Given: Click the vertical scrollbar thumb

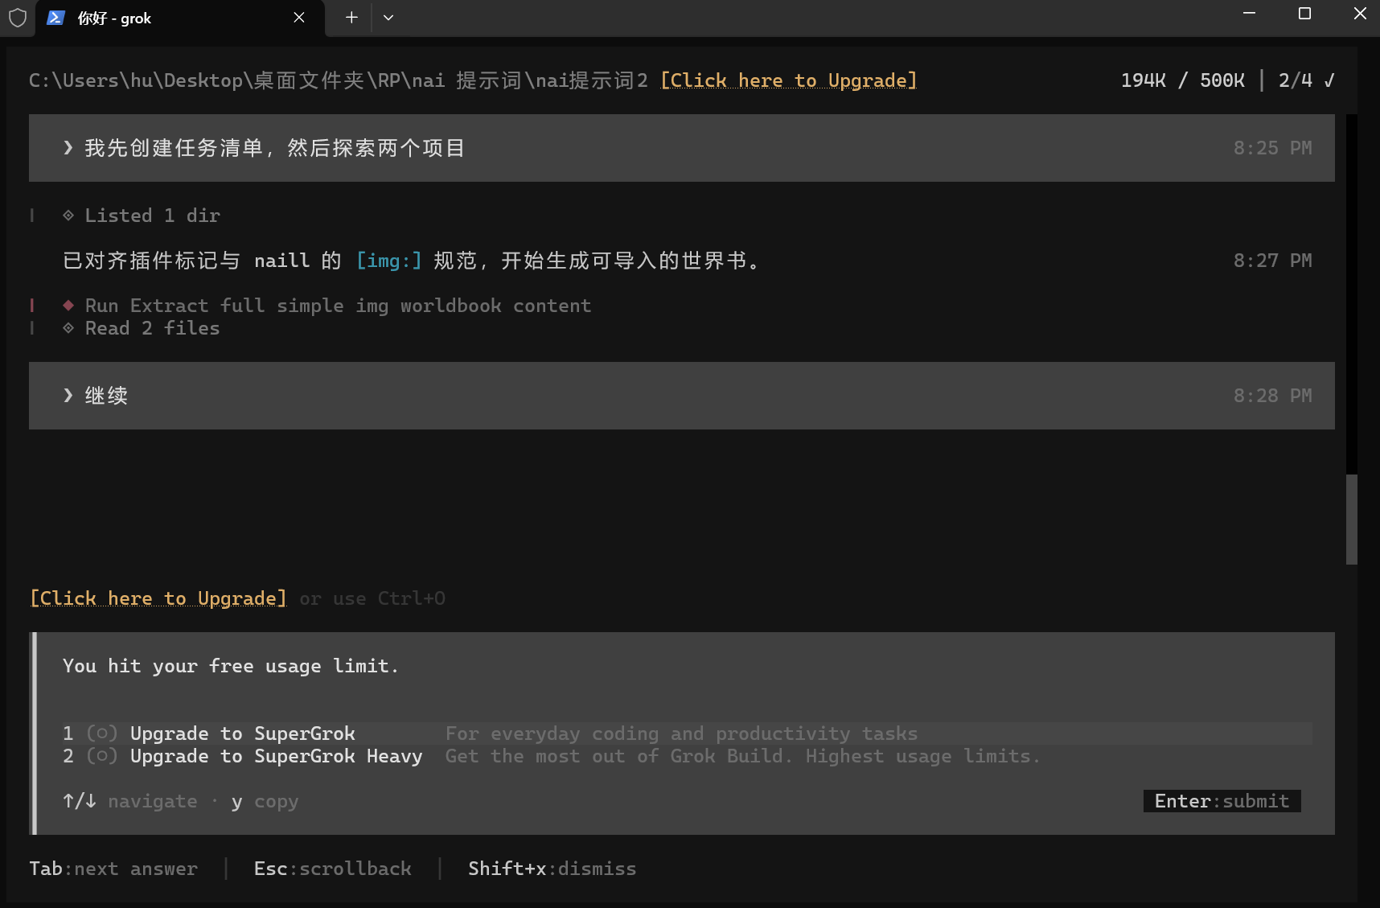Looking at the screenshot, I should pyautogui.click(x=1352, y=520).
